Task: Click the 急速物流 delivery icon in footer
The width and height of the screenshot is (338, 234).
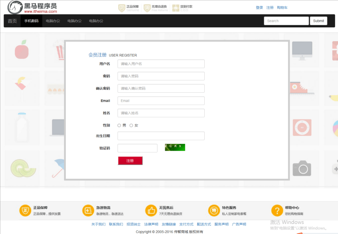Action: pos(88,211)
